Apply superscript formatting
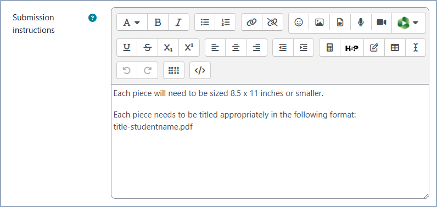Screen dimensions: 437x207 (189, 48)
